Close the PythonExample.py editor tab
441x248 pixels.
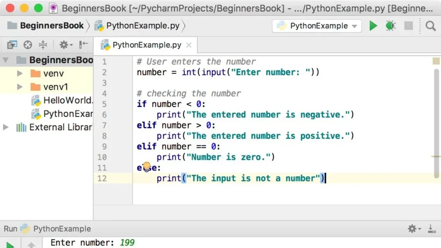pyautogui.click(x=189, y=45)
